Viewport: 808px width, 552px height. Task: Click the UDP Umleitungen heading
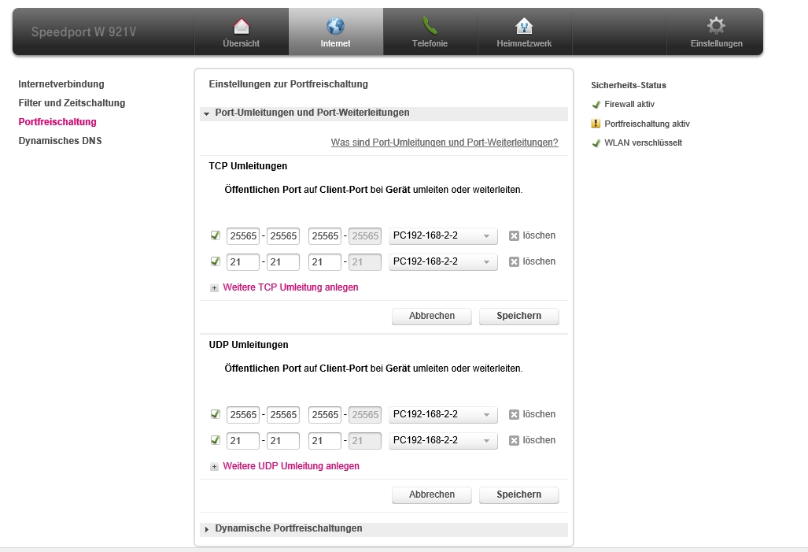pyautogui.click(x=249, y=345)
